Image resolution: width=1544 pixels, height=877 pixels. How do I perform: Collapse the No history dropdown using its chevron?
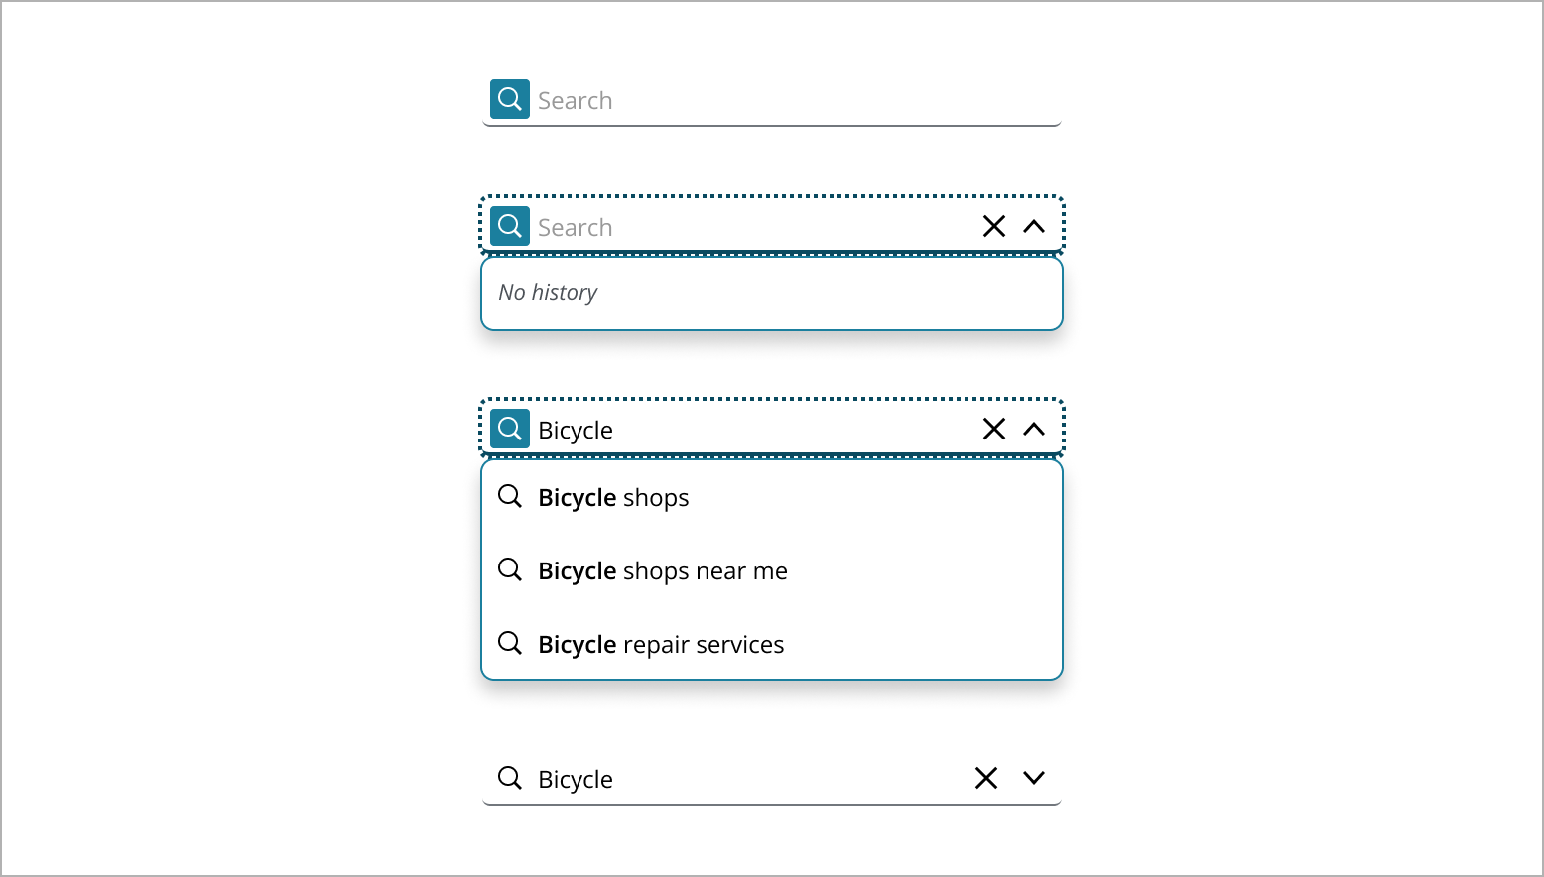(1034, 226)
